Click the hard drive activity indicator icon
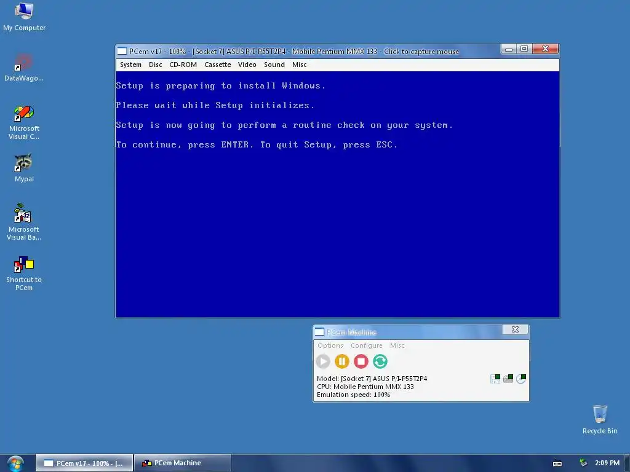 (x=508, y=379)
